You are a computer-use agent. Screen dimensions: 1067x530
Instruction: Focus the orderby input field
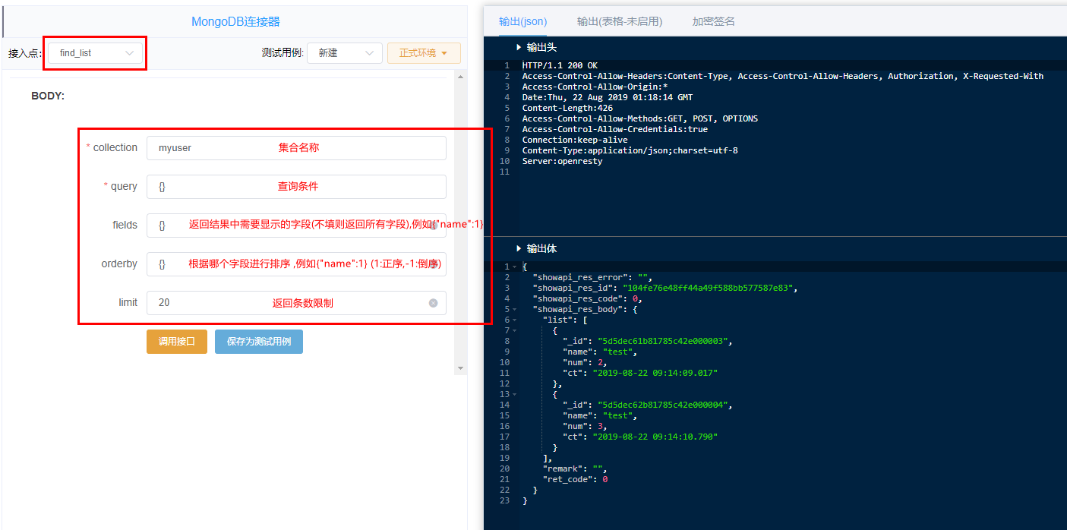tap(296, 264)
